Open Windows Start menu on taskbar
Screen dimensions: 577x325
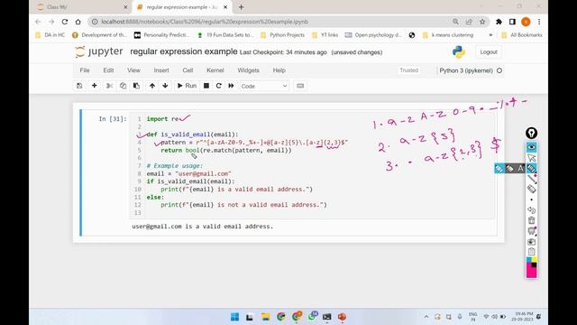pyautogui.click(x=234, y=317)
